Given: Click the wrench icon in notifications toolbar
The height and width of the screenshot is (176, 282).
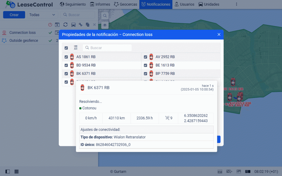Looking at the screenshot, I should tap(81, 24).
